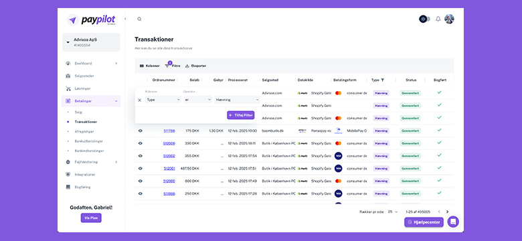Click the eye icon for order 512009
Viewport: 522px width, 241px height.
pos(140,143)
